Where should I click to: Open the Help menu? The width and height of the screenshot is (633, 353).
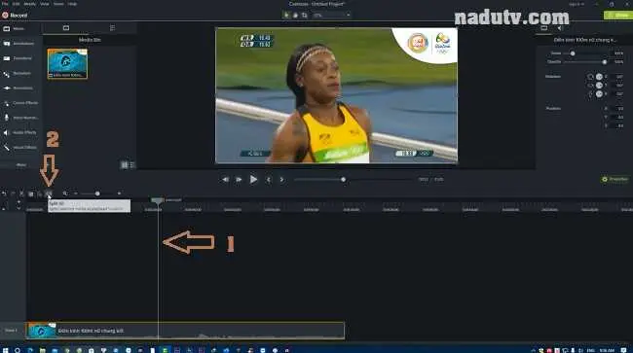click(x=72, y=4)
